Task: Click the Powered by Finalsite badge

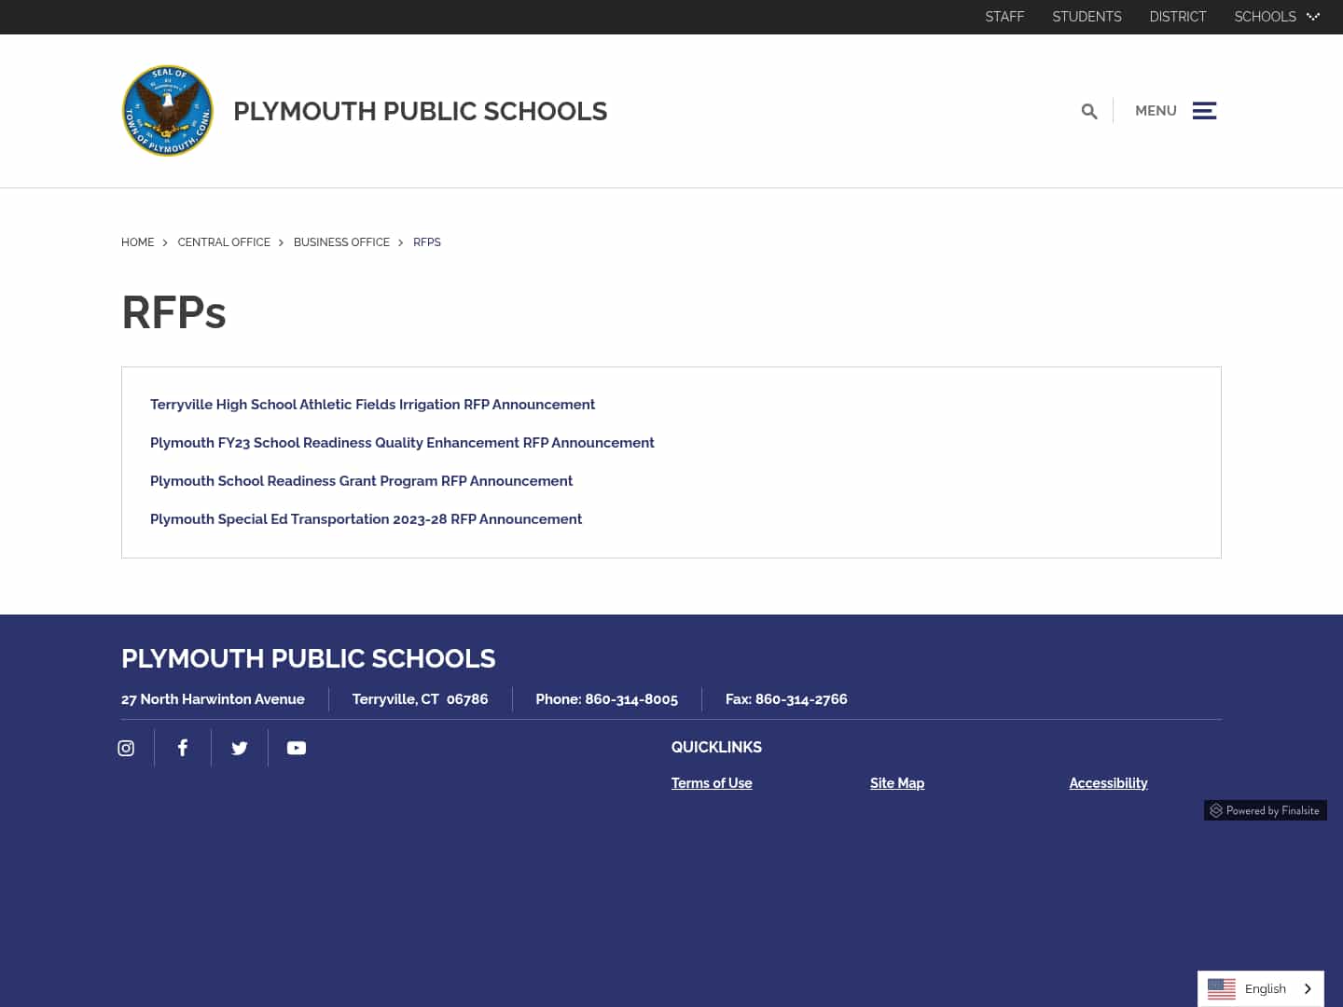Action: click(x=1265, y=810)
